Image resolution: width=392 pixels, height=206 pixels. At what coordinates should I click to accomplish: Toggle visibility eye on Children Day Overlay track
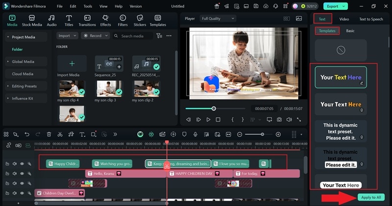22,193
